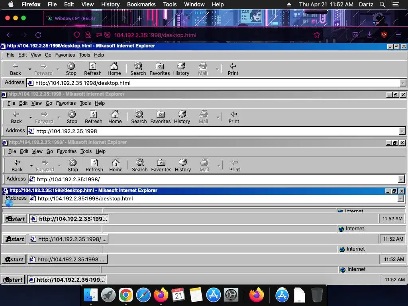Open History in the second Internet Explorer window
The height and width of the screenshot is (306, 408).
coord(182,118)
